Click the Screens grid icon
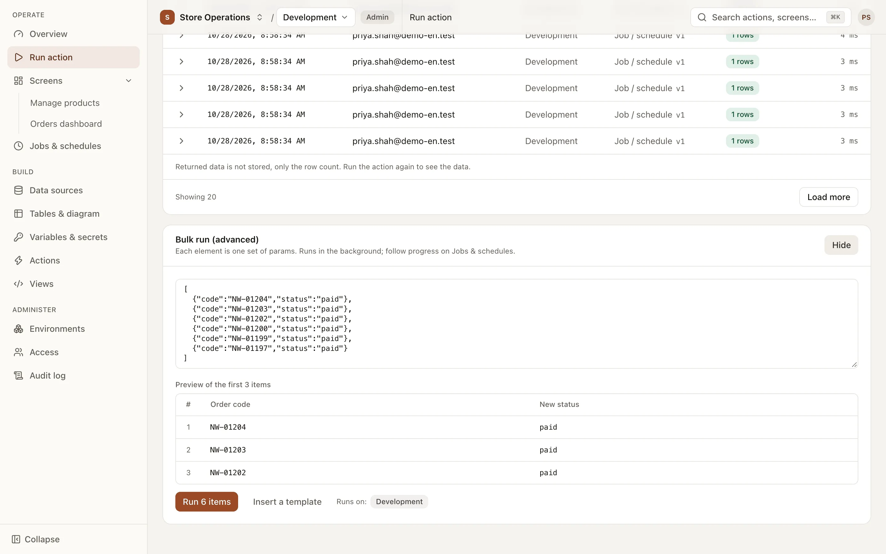Viewport: 886px width, 554px height. coord(18,81)
